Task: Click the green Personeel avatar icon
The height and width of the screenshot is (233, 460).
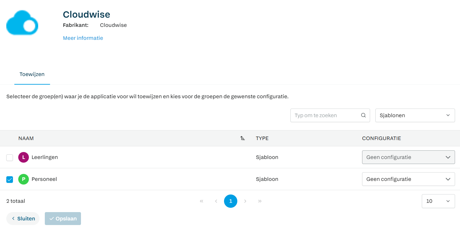Action: coord(24,179)
